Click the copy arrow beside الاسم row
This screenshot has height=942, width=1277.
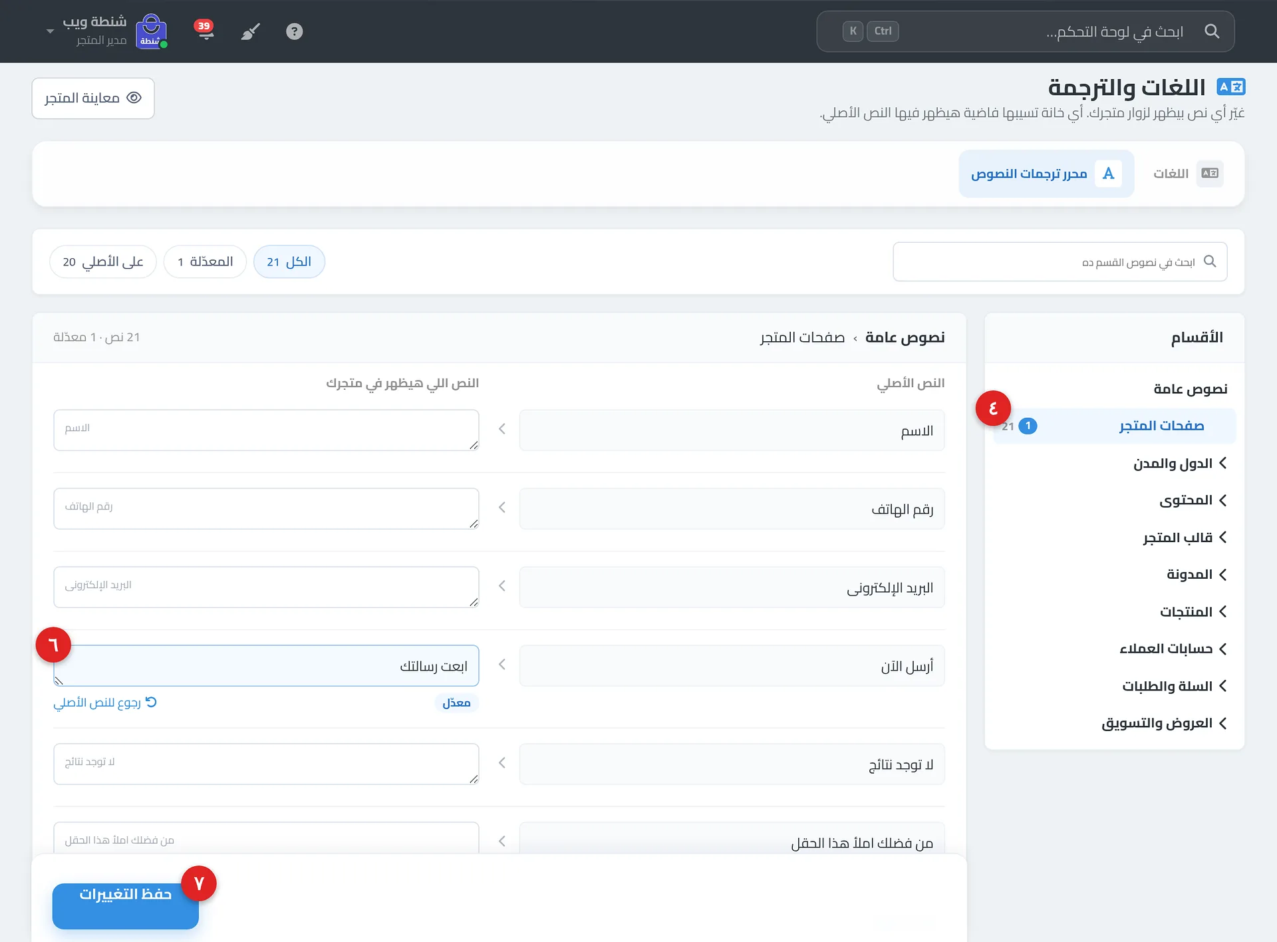[x=502, y=429]
